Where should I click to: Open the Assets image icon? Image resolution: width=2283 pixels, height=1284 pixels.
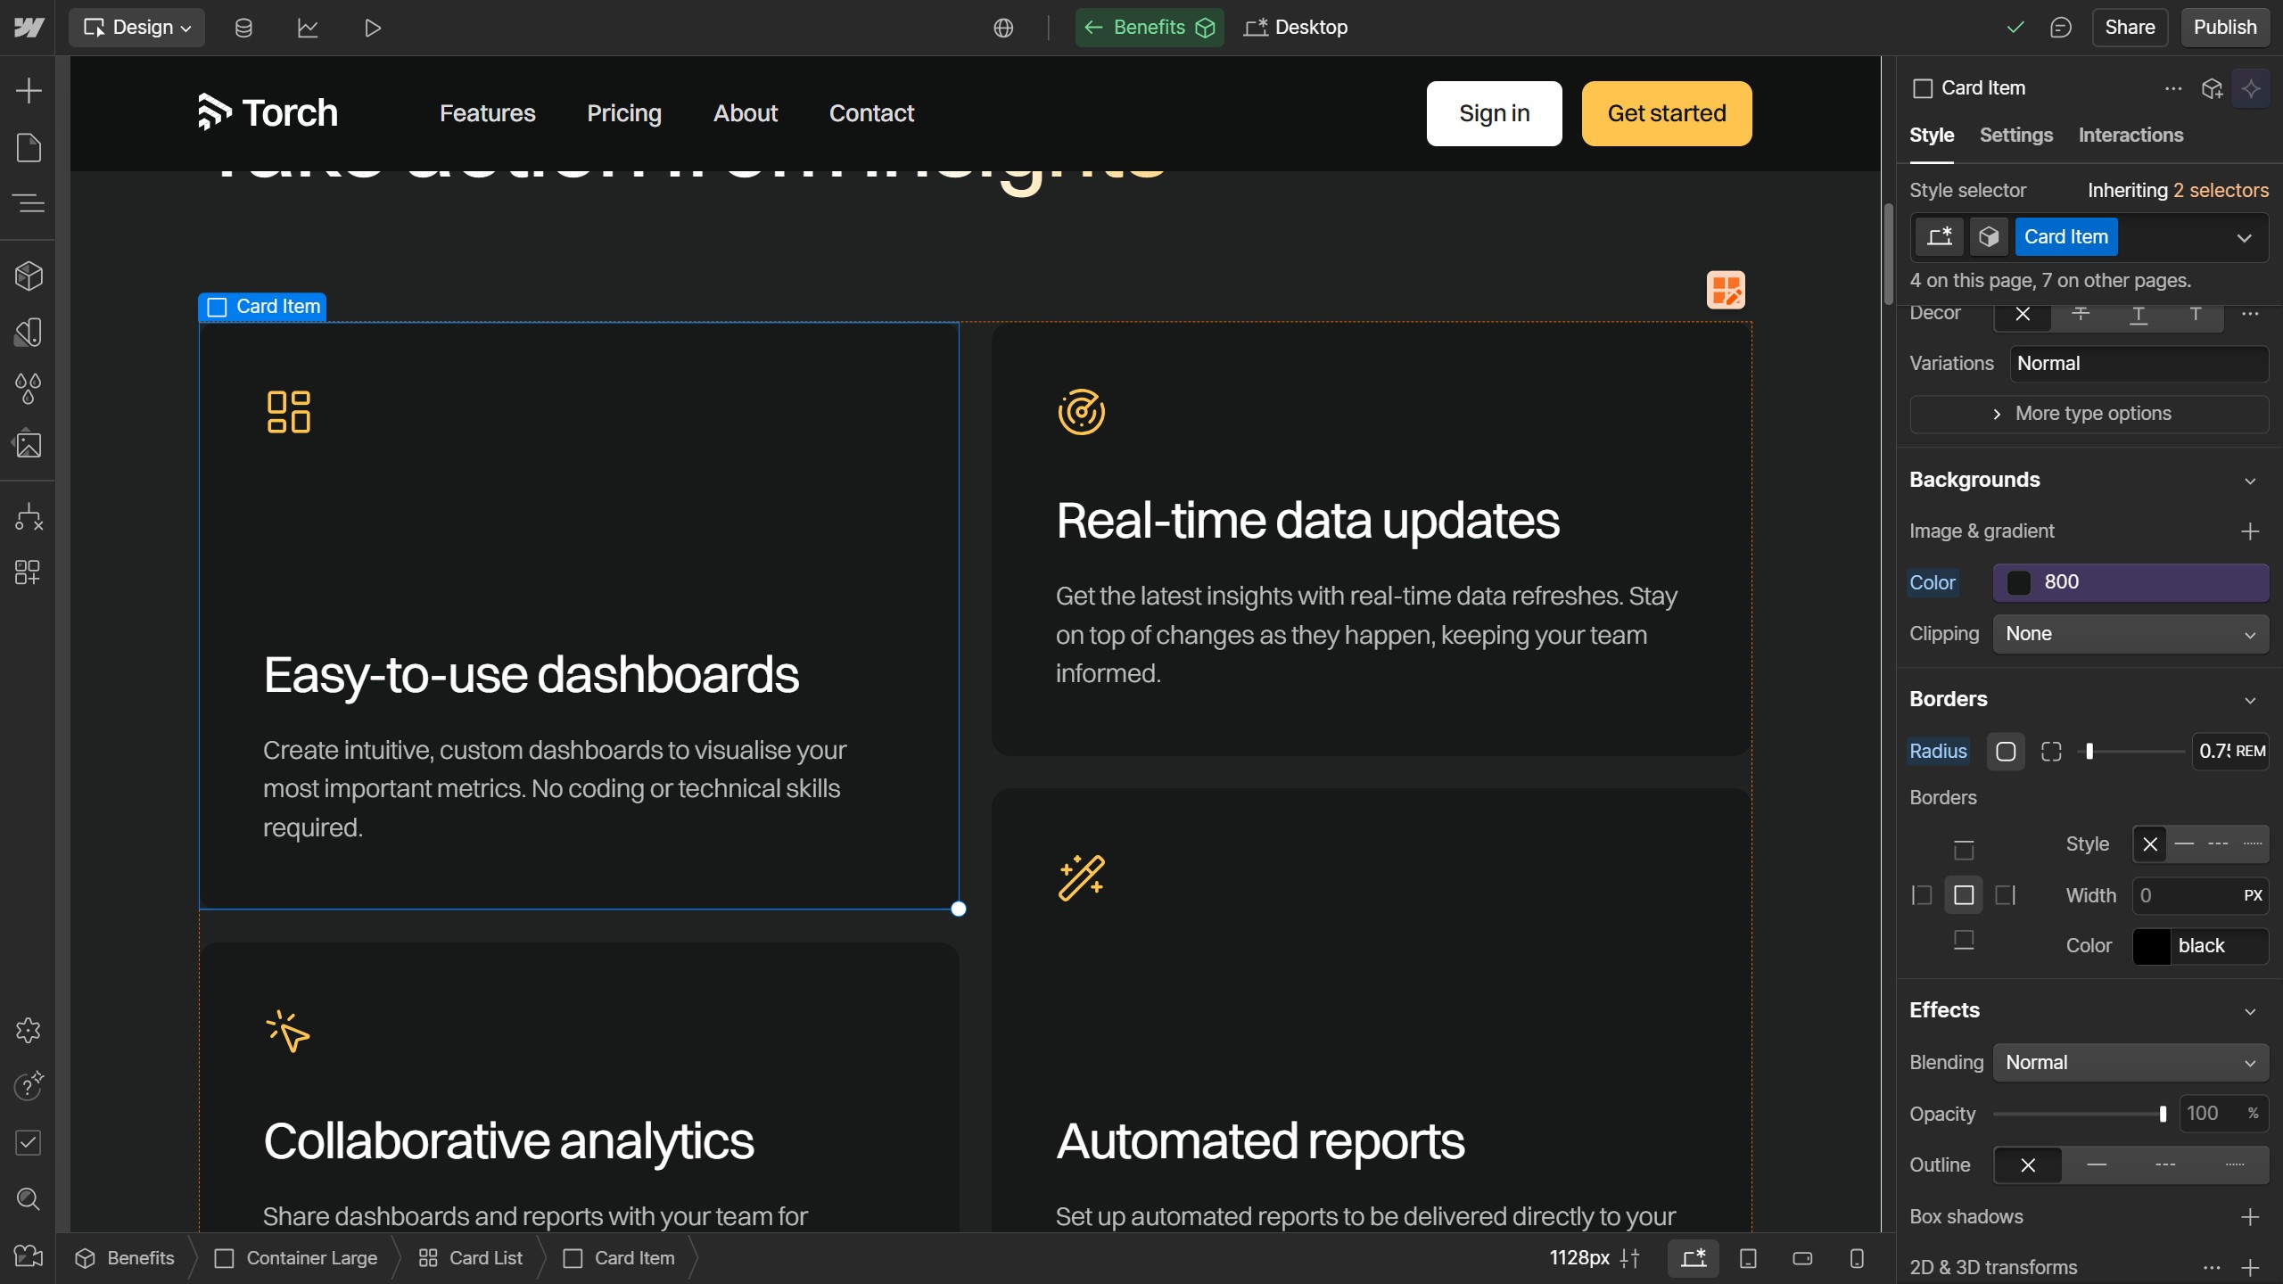[29, 444]
